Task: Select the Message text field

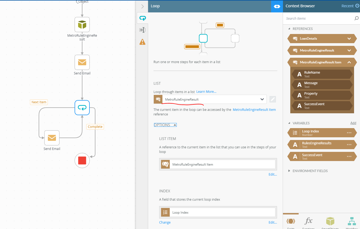Action: click(322, 85)
